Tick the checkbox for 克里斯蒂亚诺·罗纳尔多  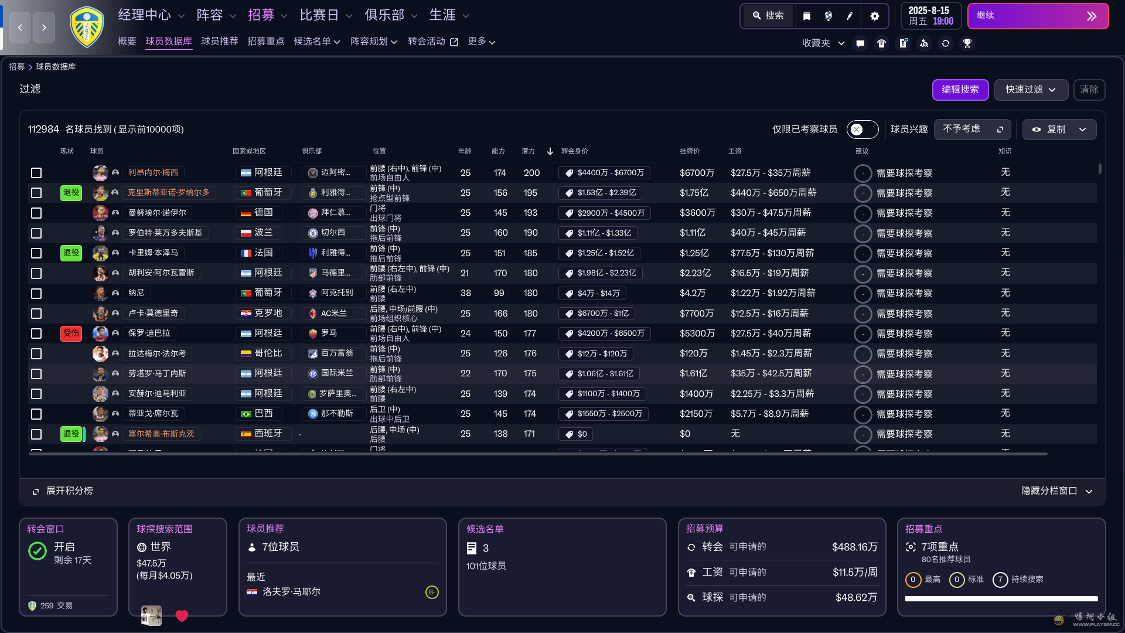[36, 193]
